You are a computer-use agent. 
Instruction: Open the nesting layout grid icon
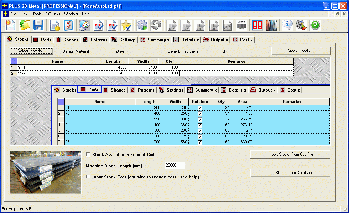[257, 25]
